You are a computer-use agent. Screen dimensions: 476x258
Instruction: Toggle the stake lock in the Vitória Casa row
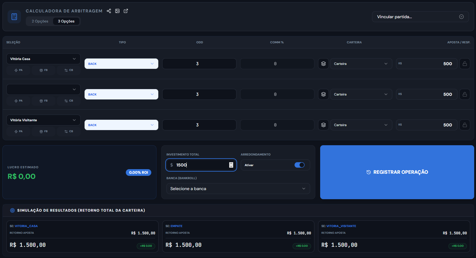tap(465, 64)
